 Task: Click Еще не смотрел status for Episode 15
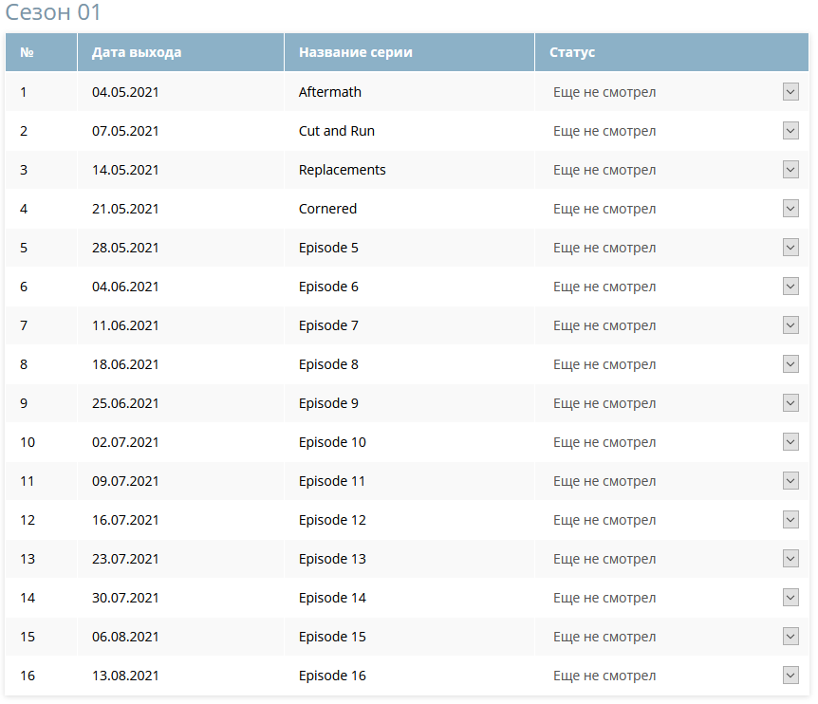(604, 637)
